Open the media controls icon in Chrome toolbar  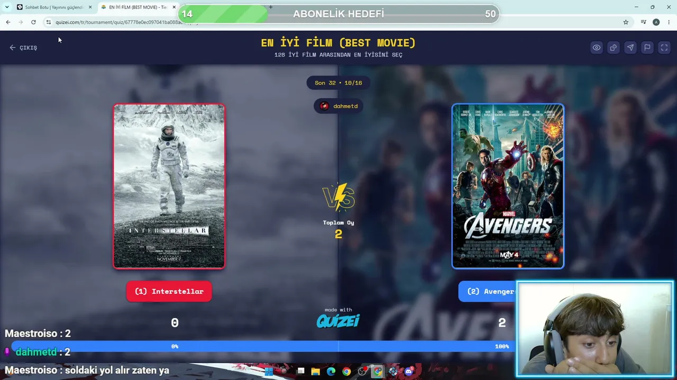click(x=643, y=22)
